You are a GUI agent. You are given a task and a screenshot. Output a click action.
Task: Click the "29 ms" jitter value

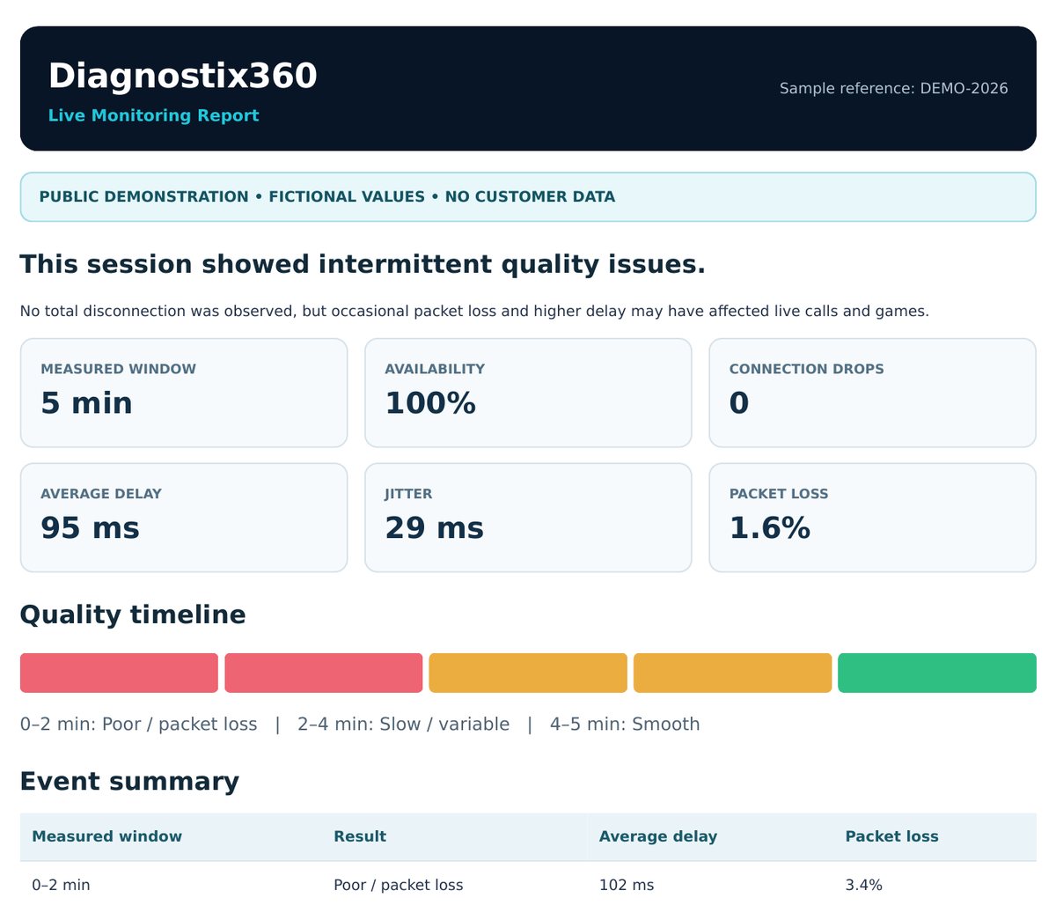click(434, 528)
